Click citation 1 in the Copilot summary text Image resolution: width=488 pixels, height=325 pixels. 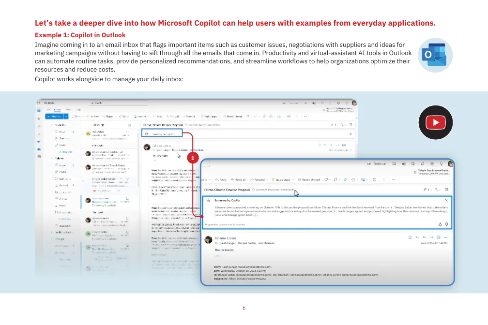(x=392, y=207)
